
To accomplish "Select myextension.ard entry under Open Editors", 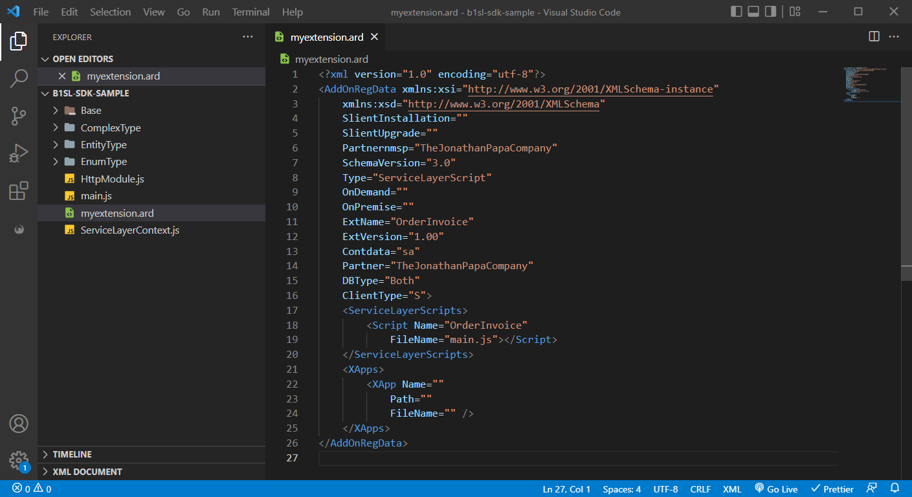I will pyautogui.click(x=151, y=76).
